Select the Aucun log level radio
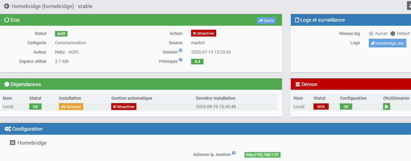The image size is (411, 161). 371,33
